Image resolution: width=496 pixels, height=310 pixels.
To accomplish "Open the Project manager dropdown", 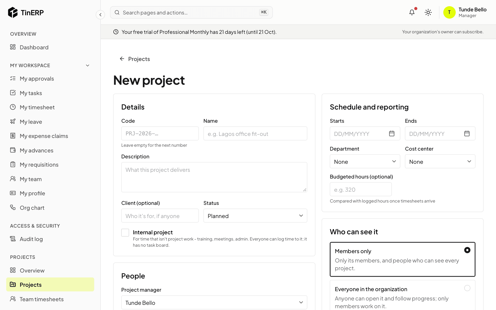I will [214, 303].
